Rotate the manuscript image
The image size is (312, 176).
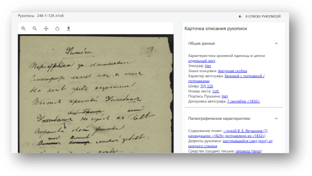(x=57, y=28)
